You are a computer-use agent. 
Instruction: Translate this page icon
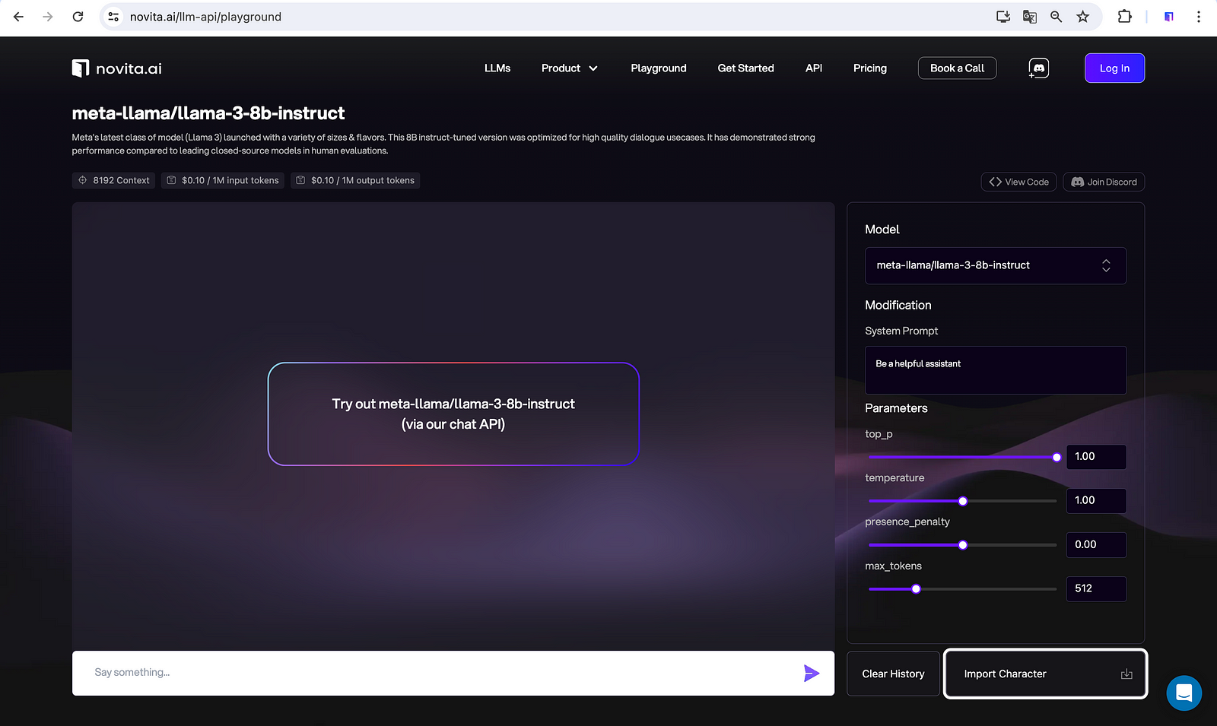point(1030,17)
